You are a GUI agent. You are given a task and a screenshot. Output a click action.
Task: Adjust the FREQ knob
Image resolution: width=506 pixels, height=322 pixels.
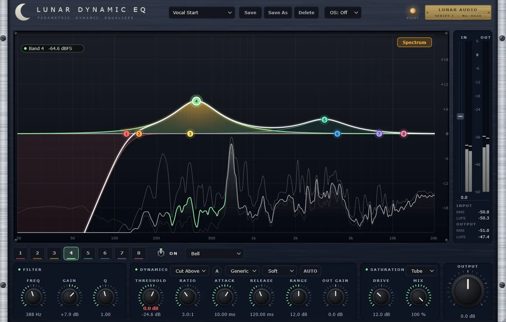click(33, 297)
